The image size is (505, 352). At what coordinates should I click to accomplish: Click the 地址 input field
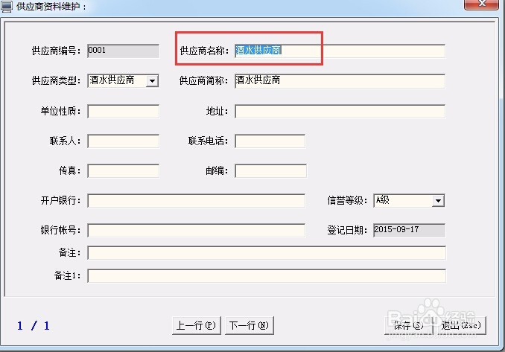pyautogui.click(x=340, y=112)
